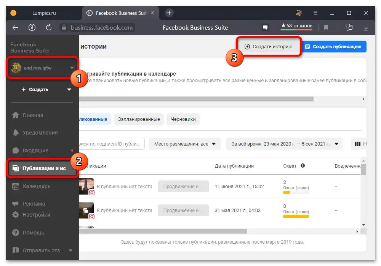
Task: Click the Создать историю button
Action: tap(269, 46)
